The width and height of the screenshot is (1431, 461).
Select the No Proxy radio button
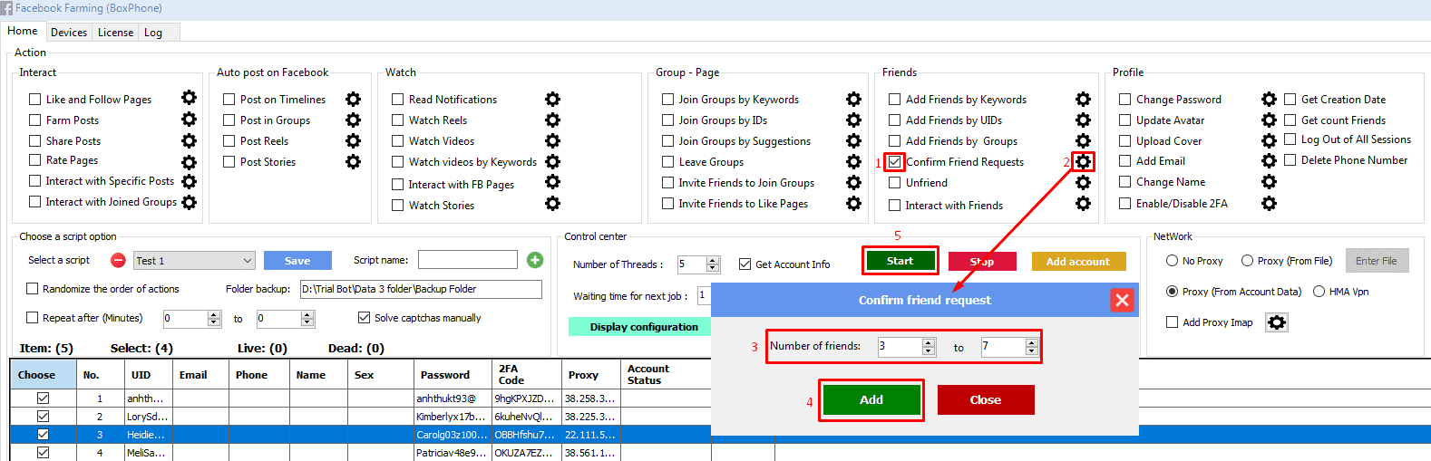1172,261
